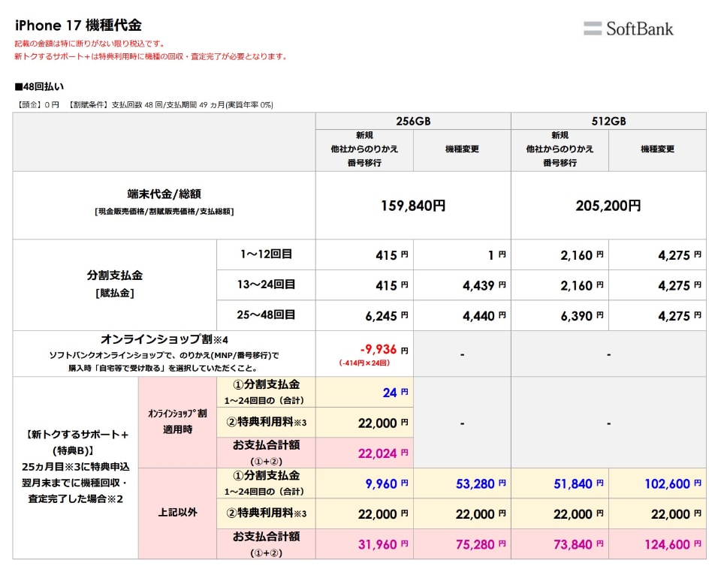Click "[現金販売価格/割賦販売価格/支払総額]" sublabel

(164, 212)
